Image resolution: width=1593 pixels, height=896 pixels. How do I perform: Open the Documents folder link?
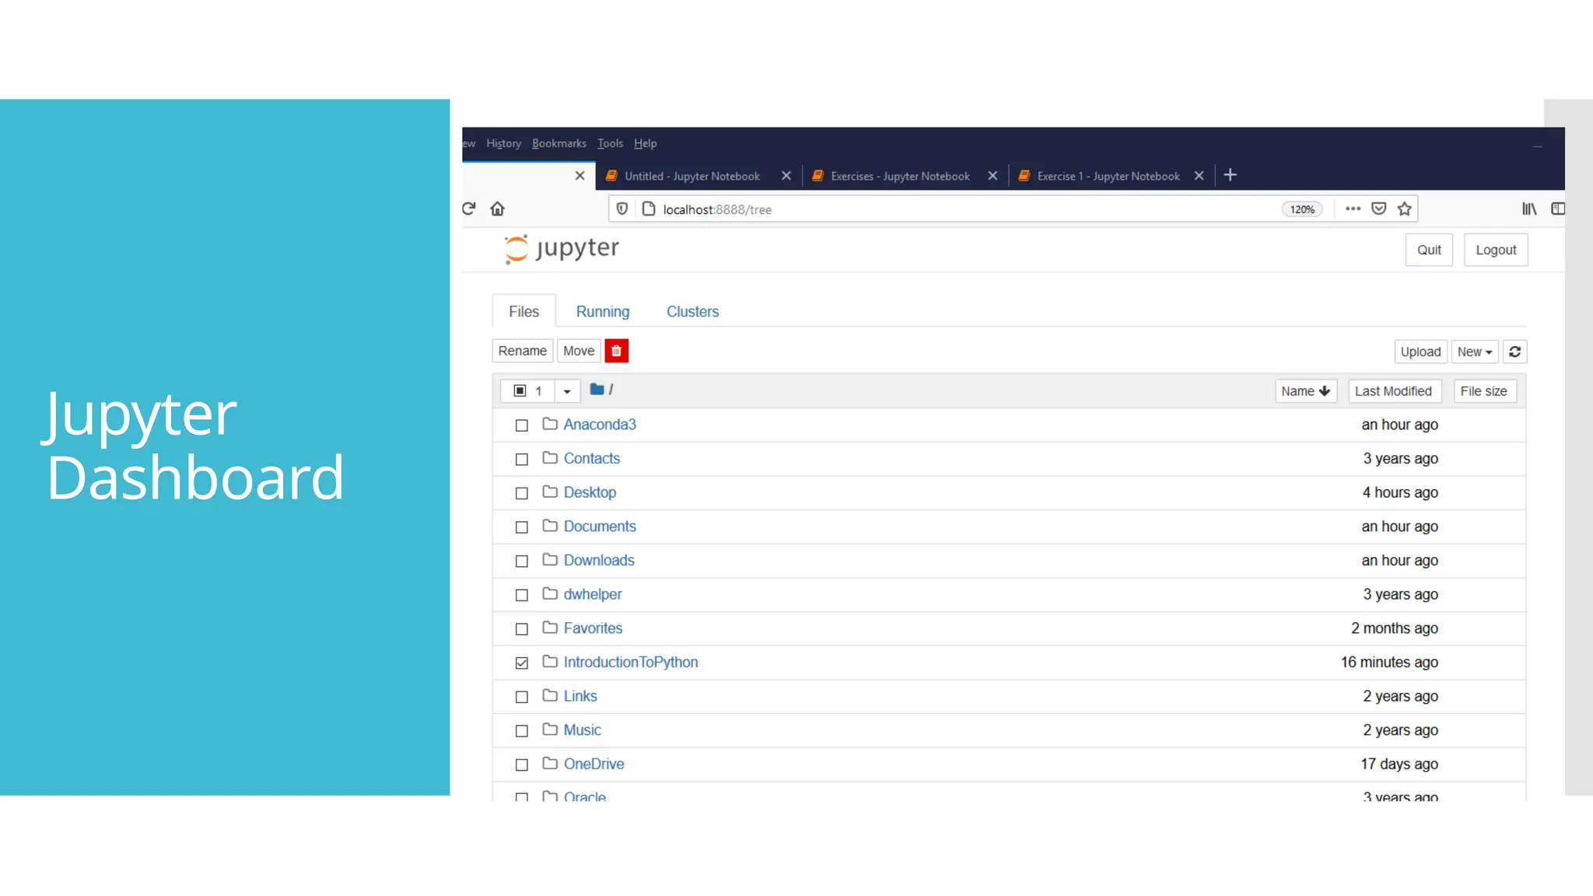coord(600,527)
